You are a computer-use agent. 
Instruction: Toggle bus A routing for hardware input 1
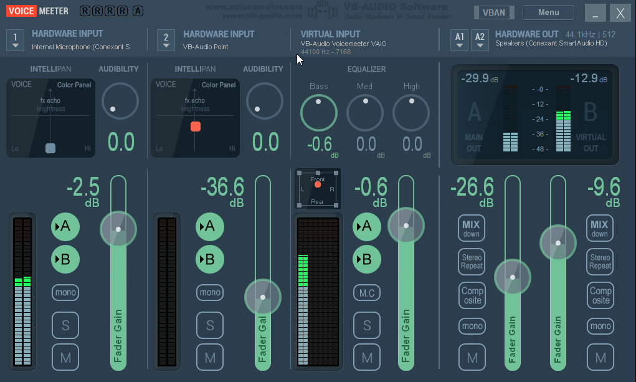(65, 226)
